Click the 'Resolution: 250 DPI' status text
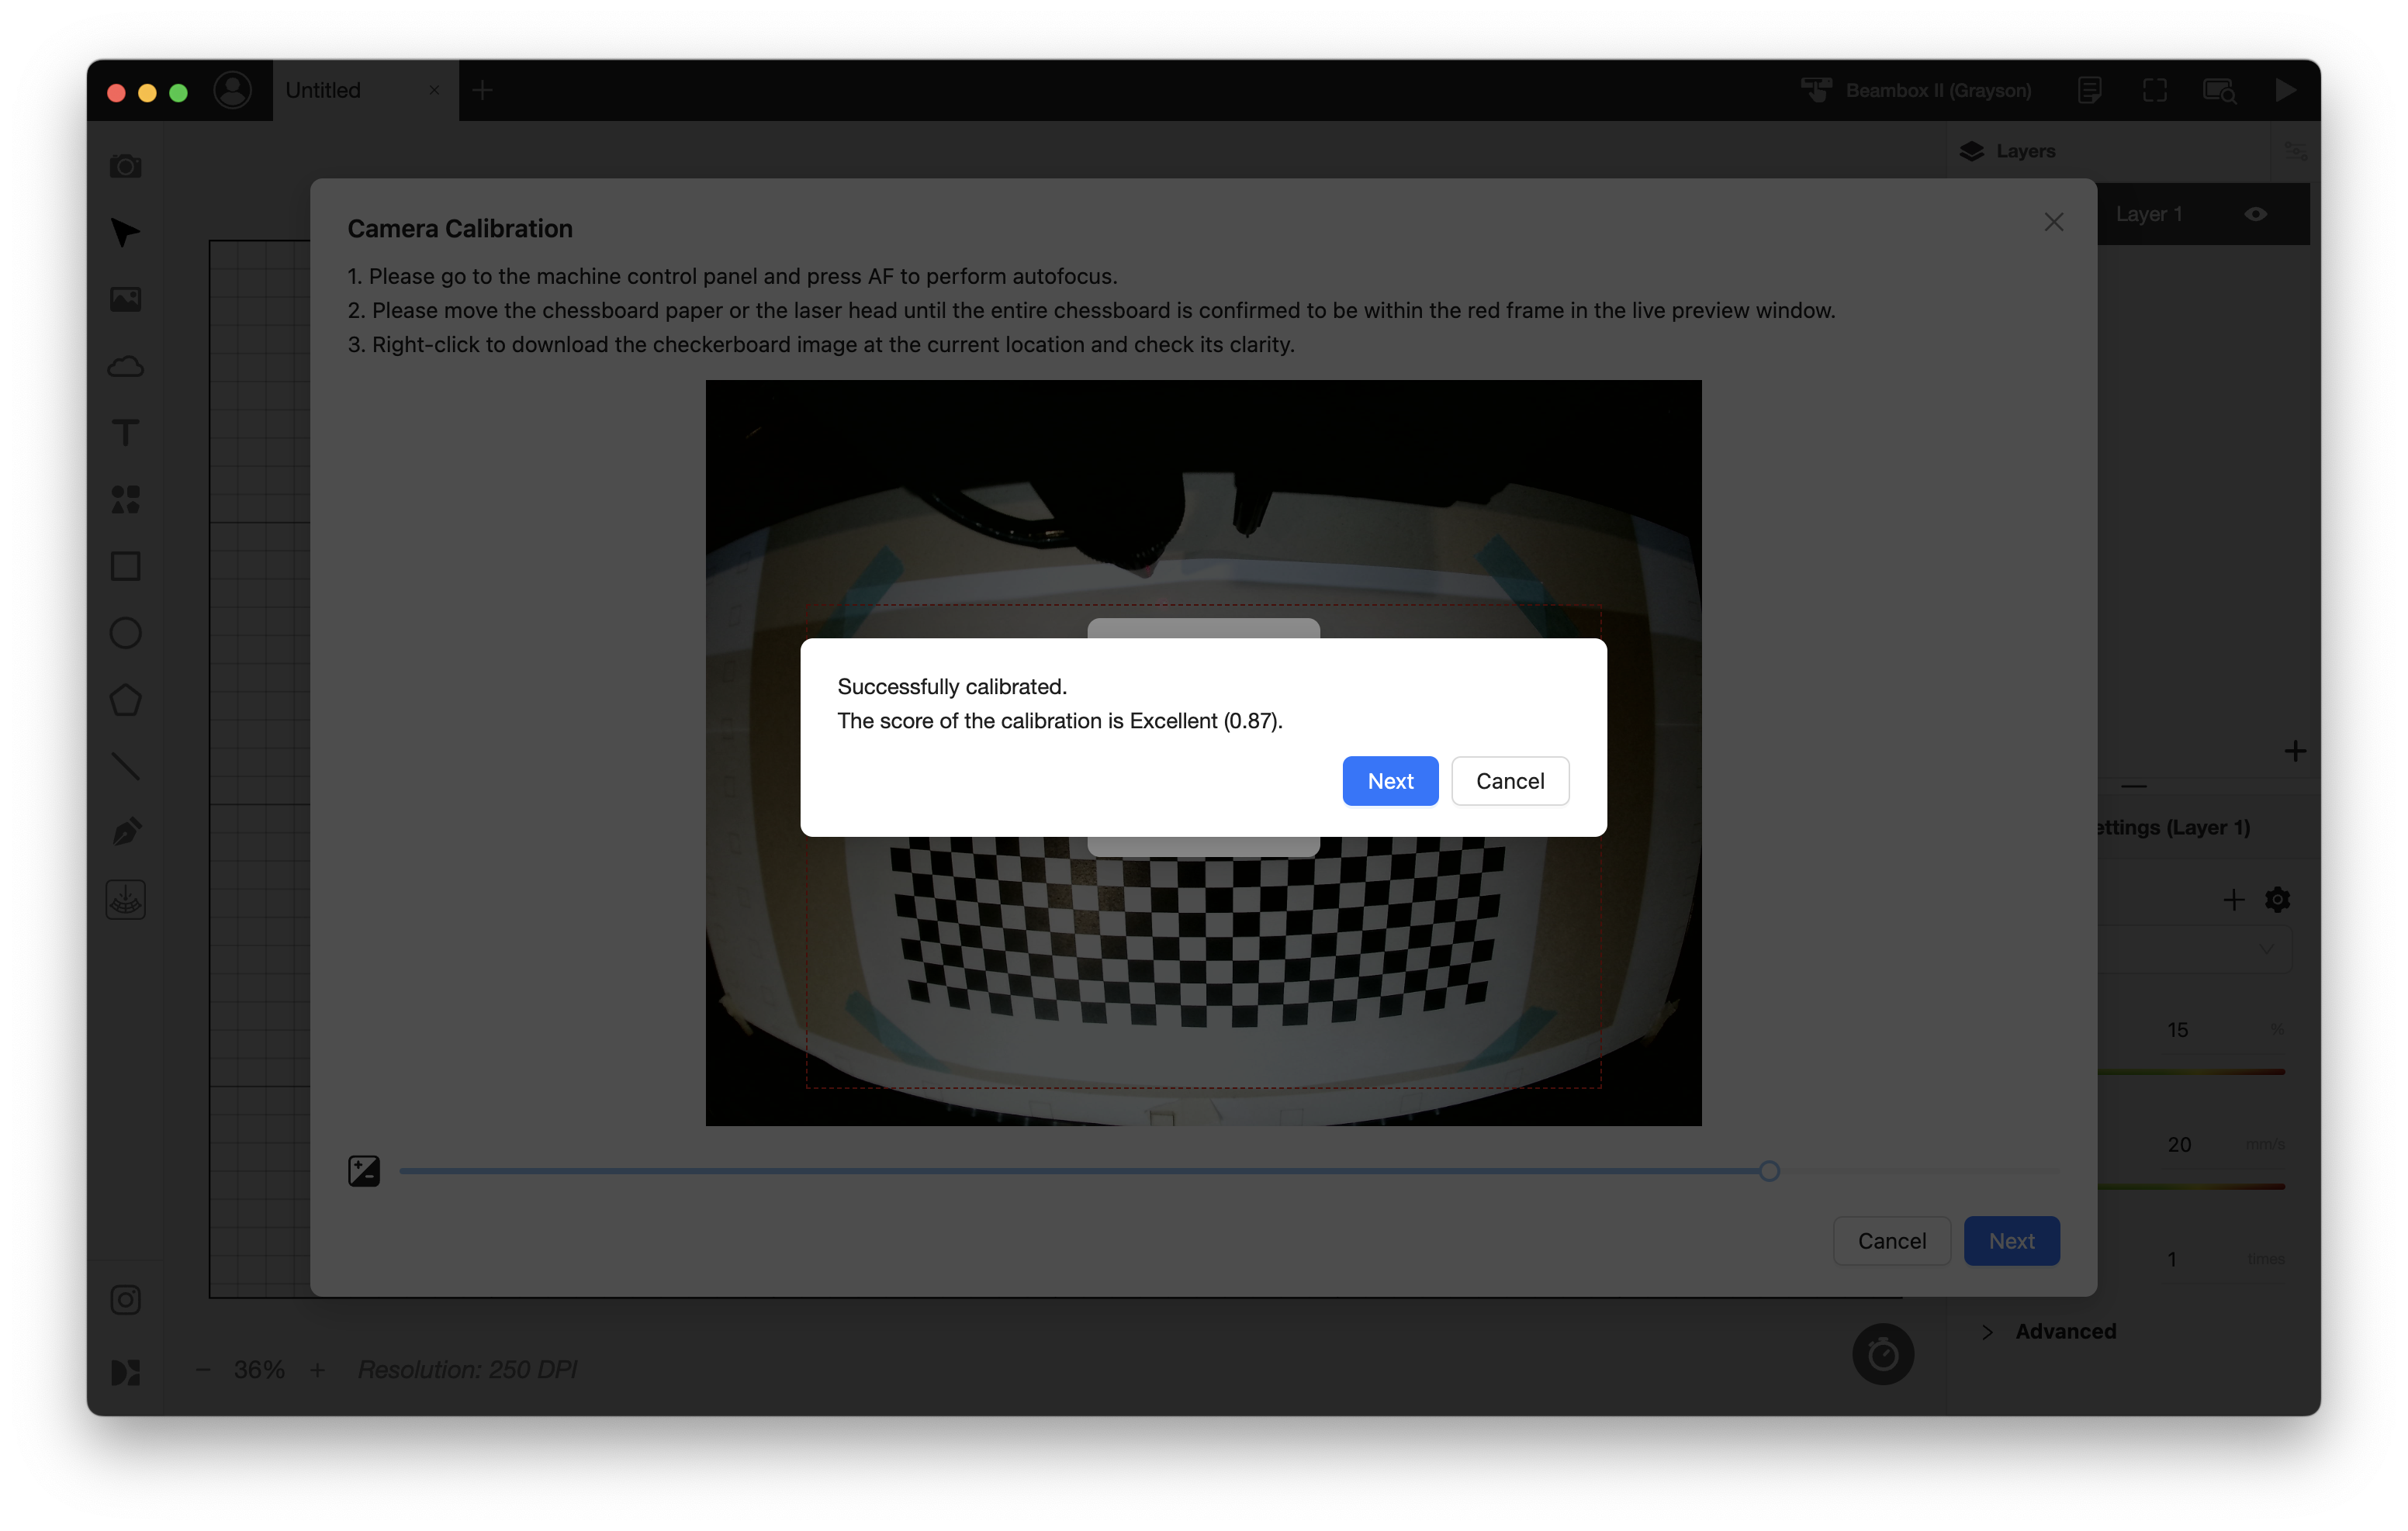This screenshot has width=2408, height=1531. (468, 1370)
